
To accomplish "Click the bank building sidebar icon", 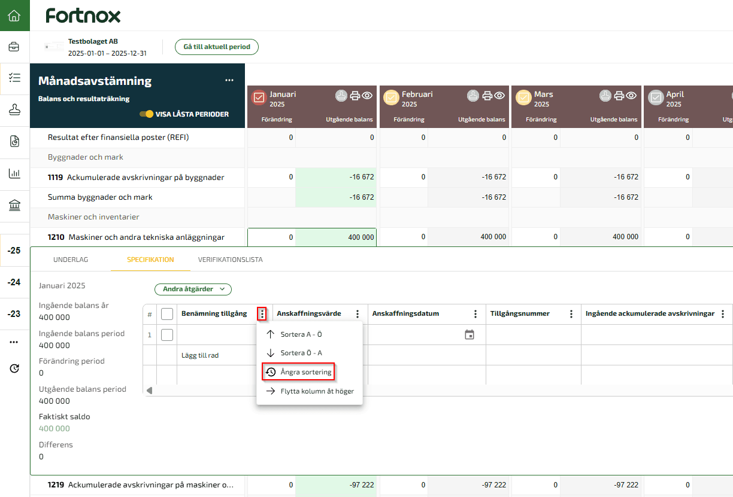I will click(14, 205).
